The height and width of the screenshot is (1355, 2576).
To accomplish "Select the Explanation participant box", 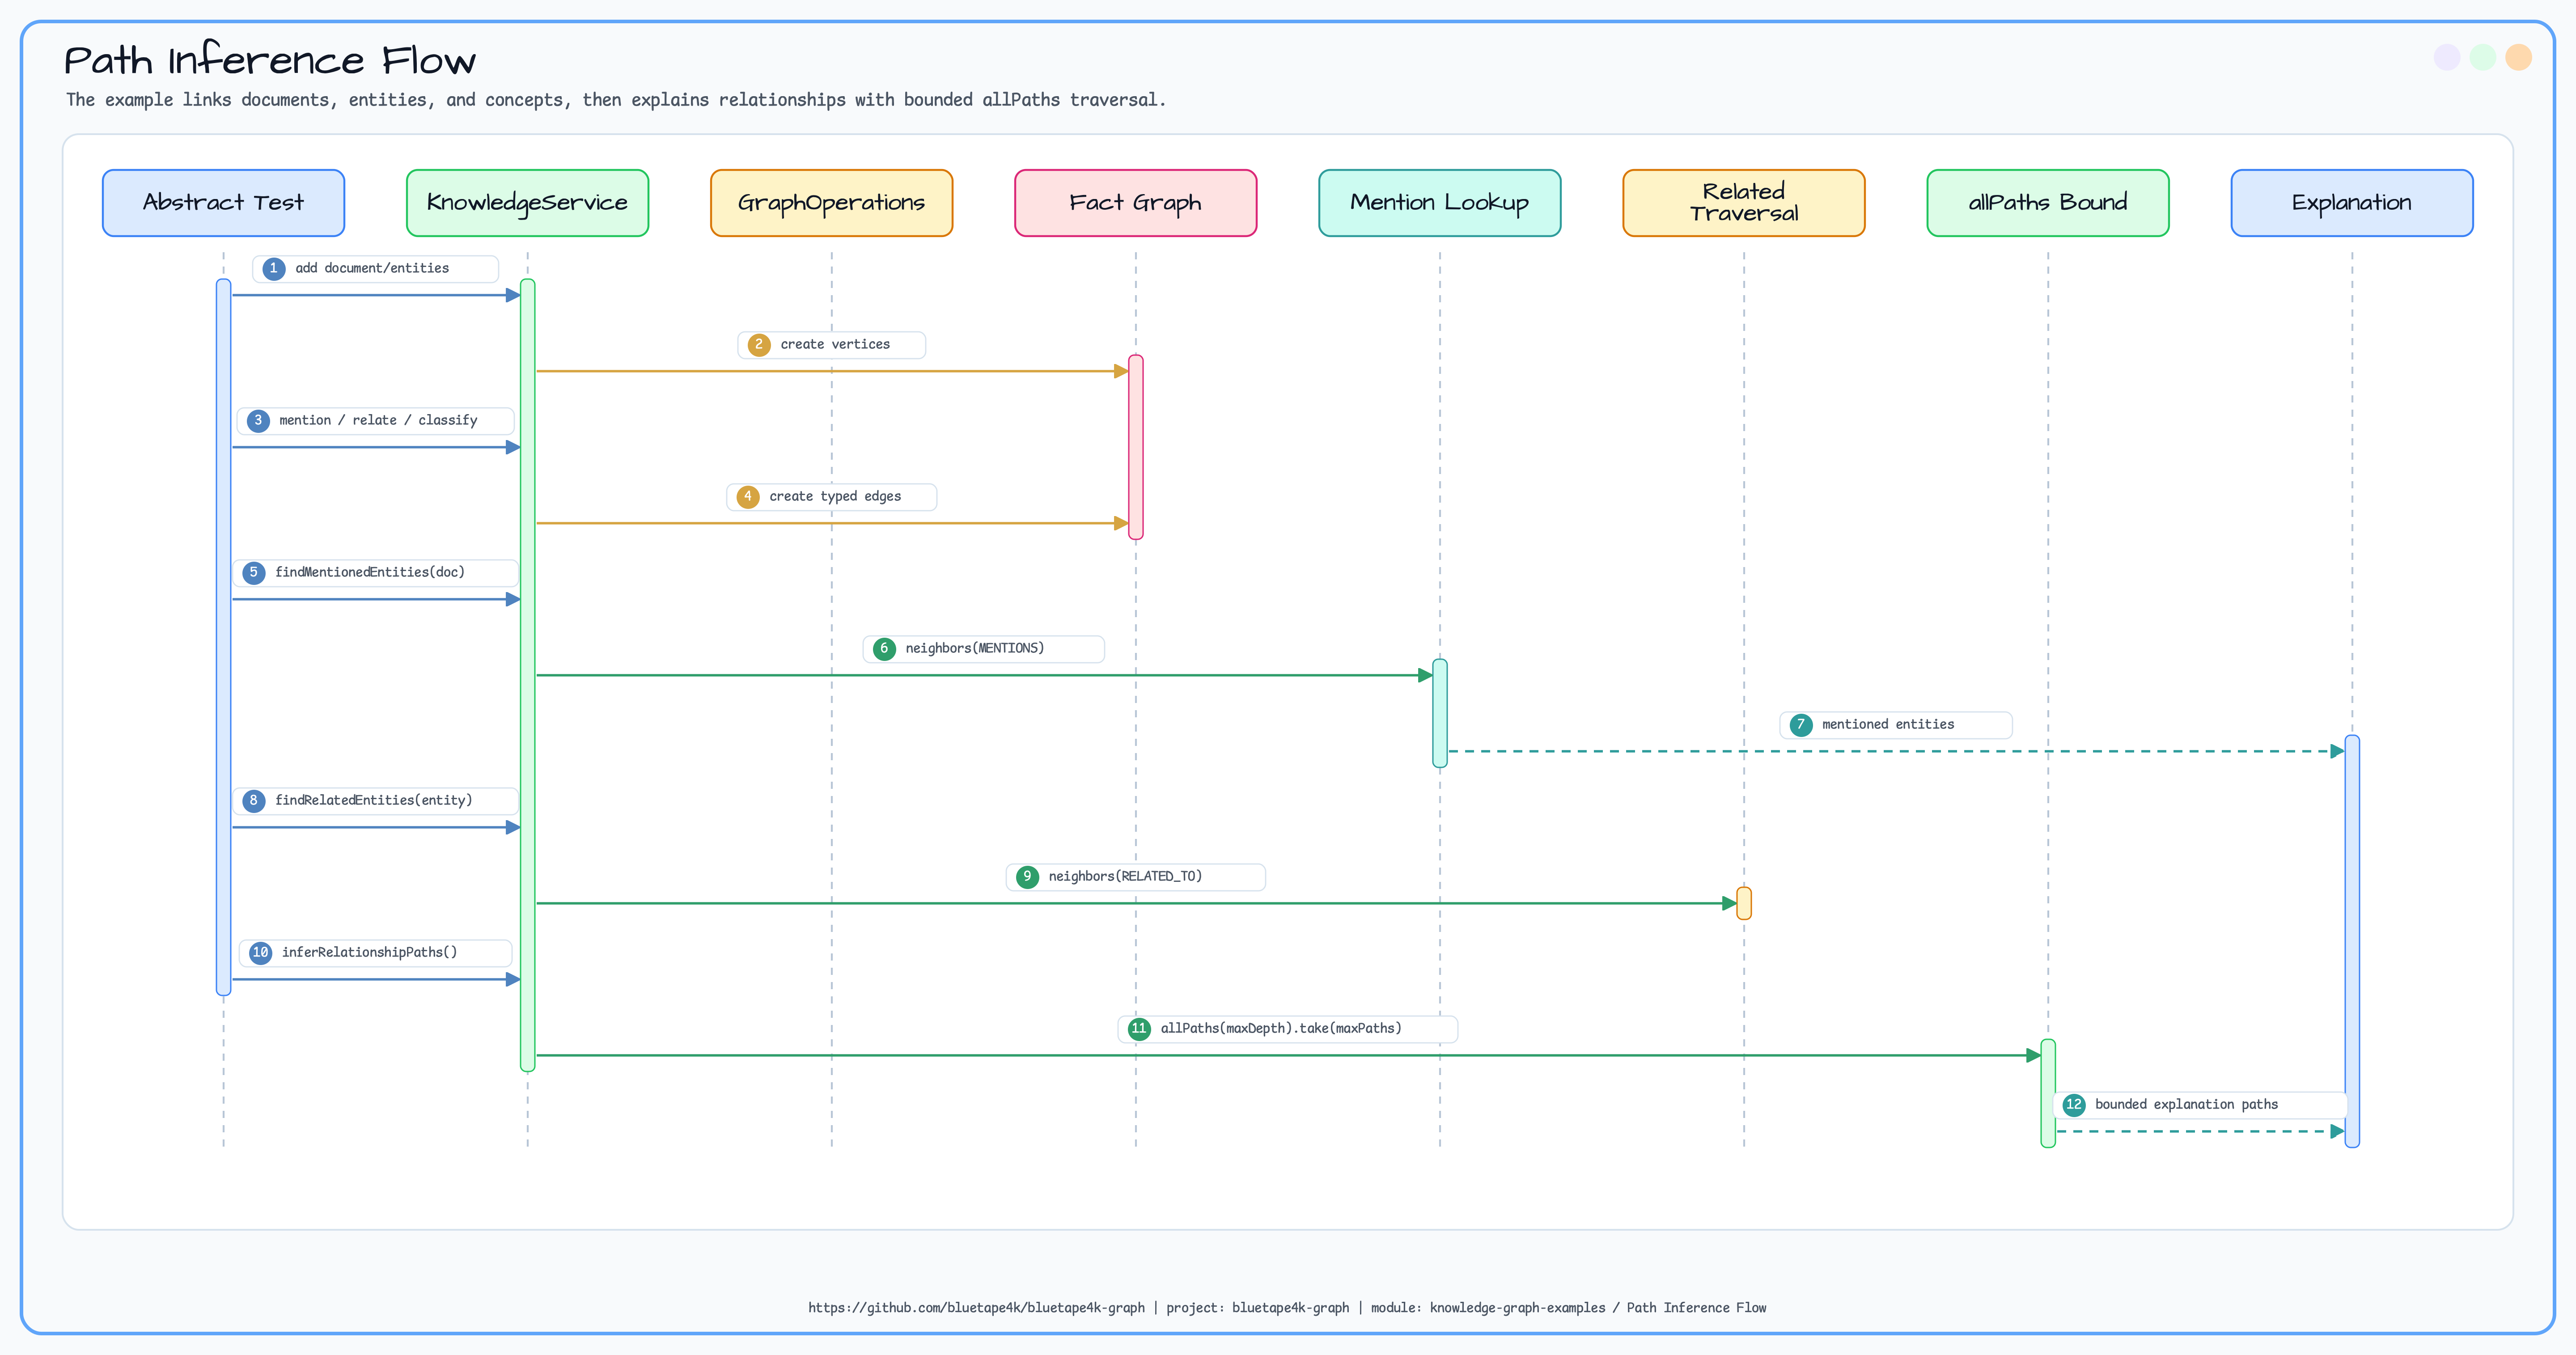I will (2351, 203).
